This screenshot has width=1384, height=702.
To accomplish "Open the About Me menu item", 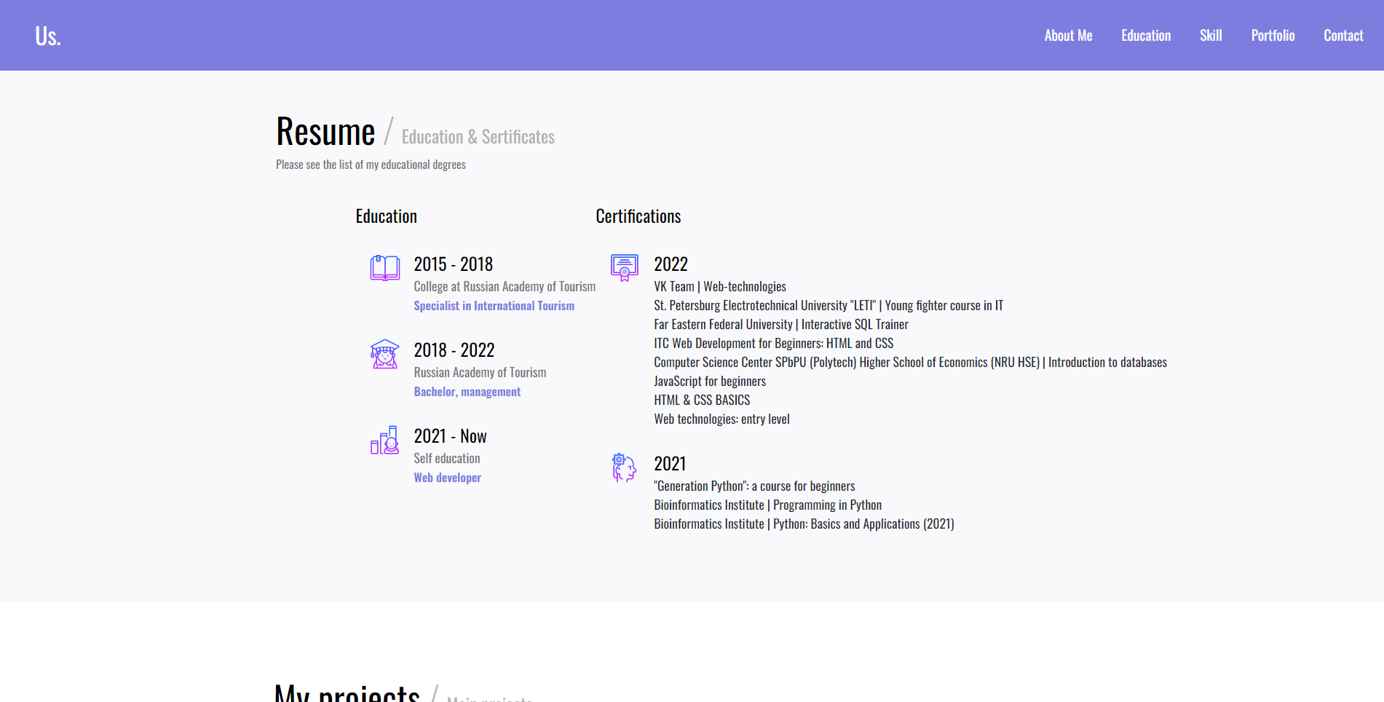I will (x=1068, y=36).
